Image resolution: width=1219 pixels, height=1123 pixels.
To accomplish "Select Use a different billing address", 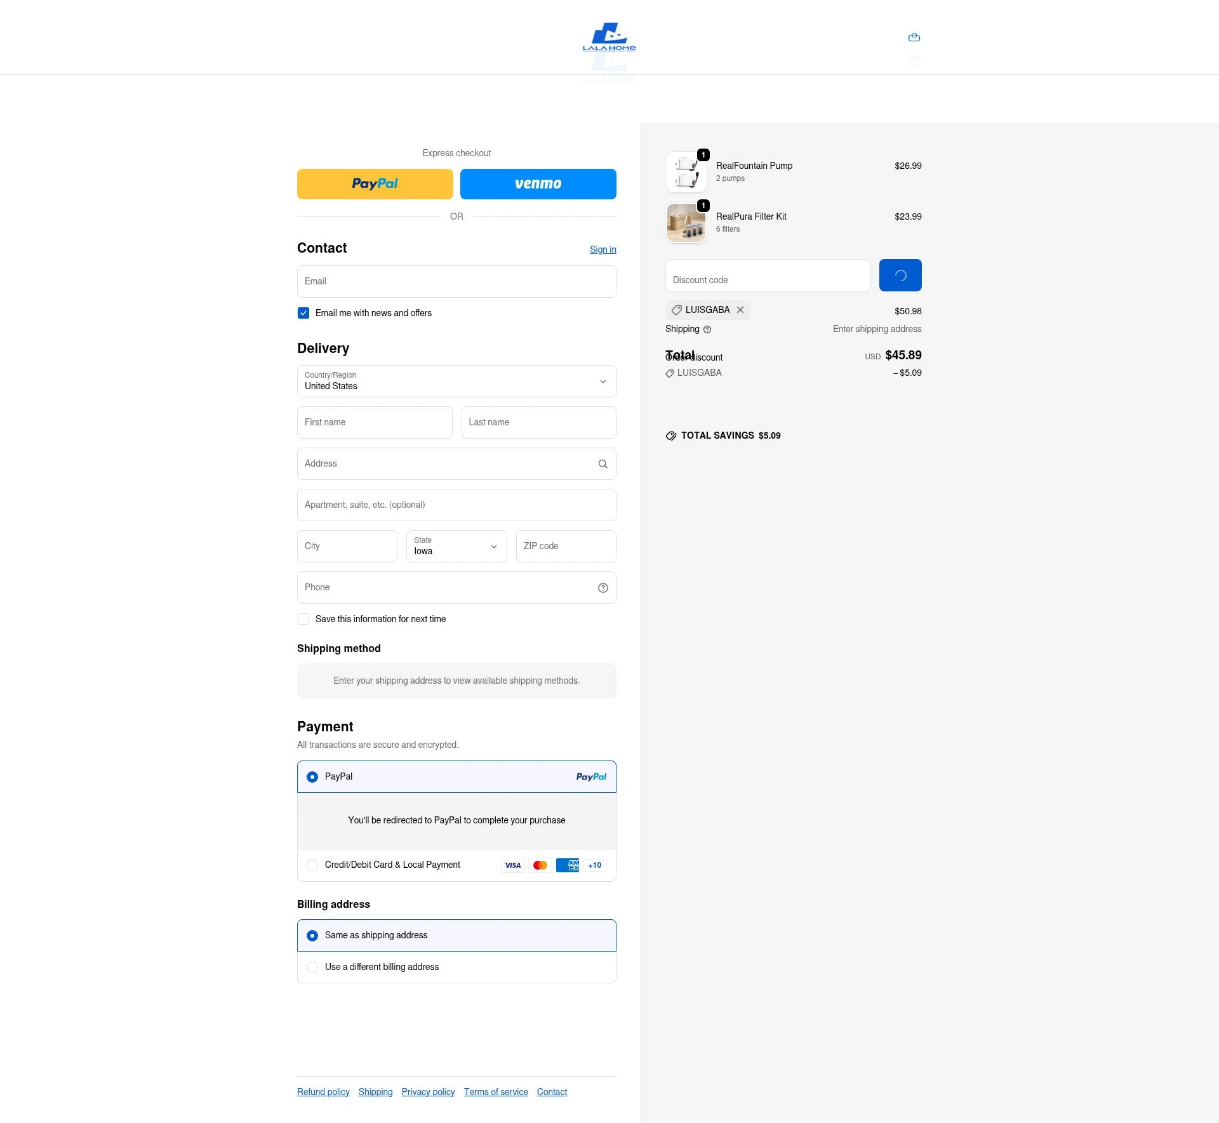I will [312, 967].
